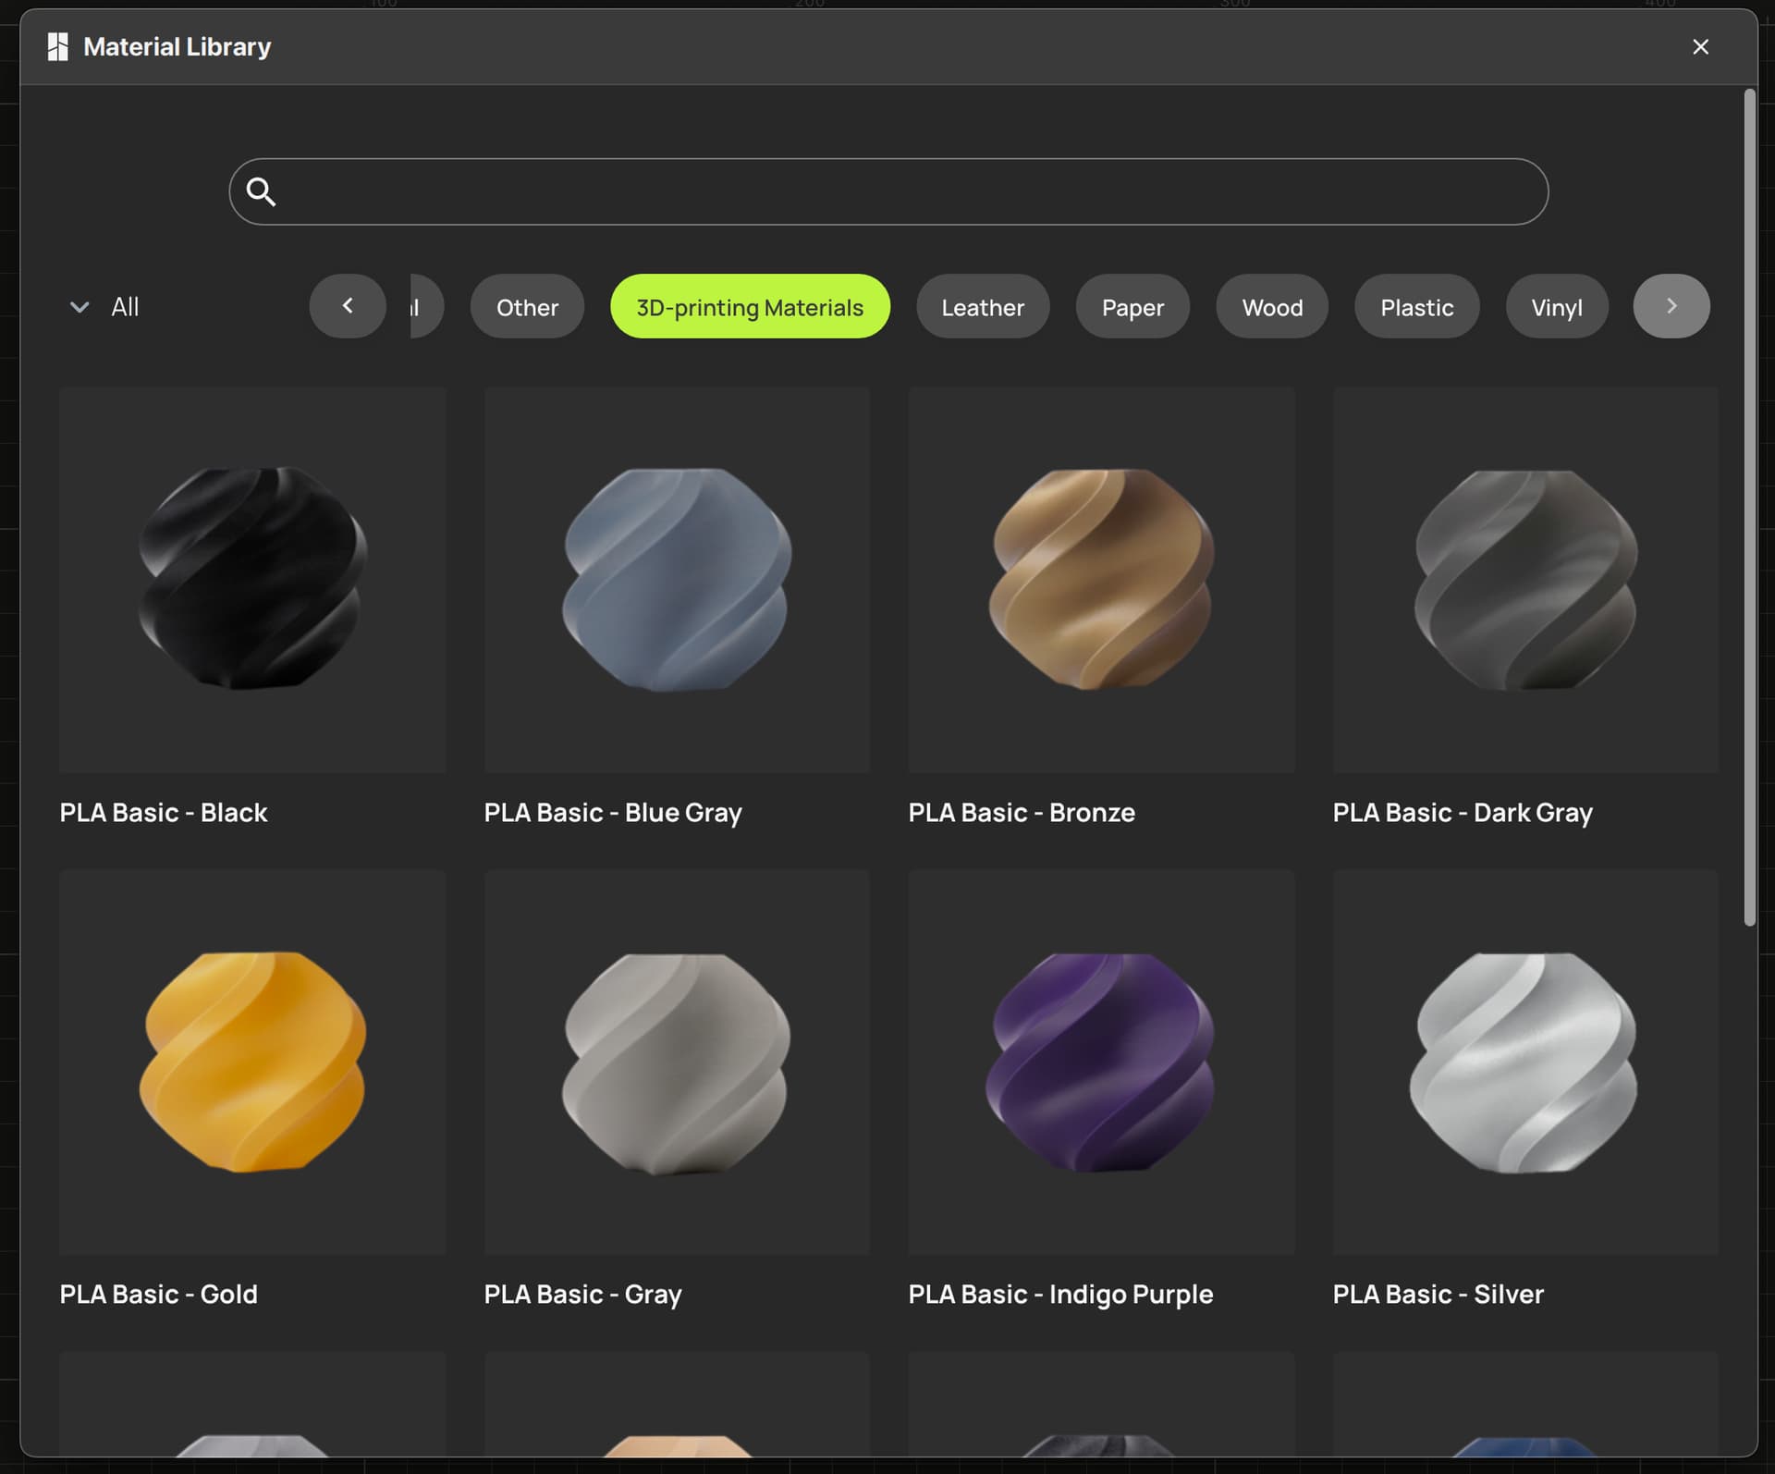Select the Plastic category filter
This screenshot has width=1775, height=1474.
[x=1416, y=307]
